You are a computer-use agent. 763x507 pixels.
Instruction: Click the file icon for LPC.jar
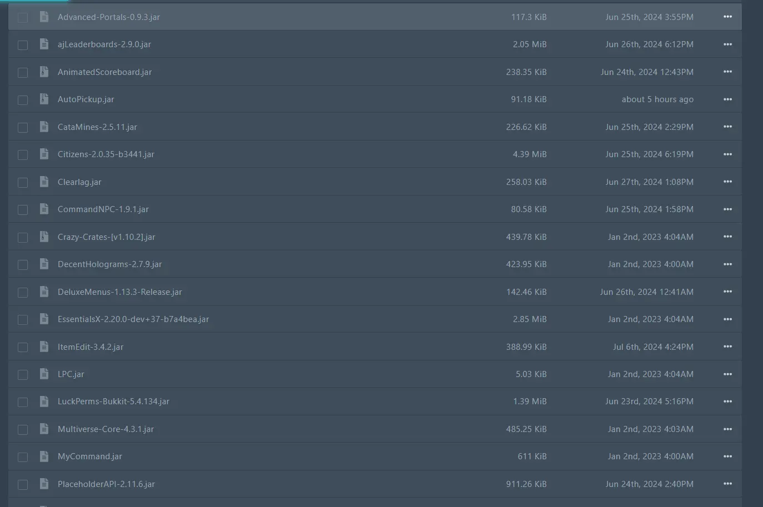pyautogui.click(x=44, y=374)
